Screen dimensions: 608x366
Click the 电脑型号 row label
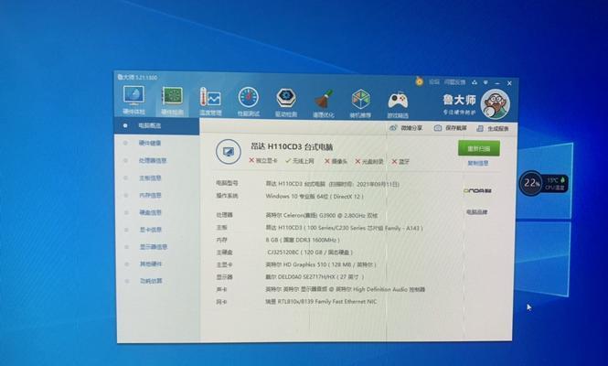point(228,183)
